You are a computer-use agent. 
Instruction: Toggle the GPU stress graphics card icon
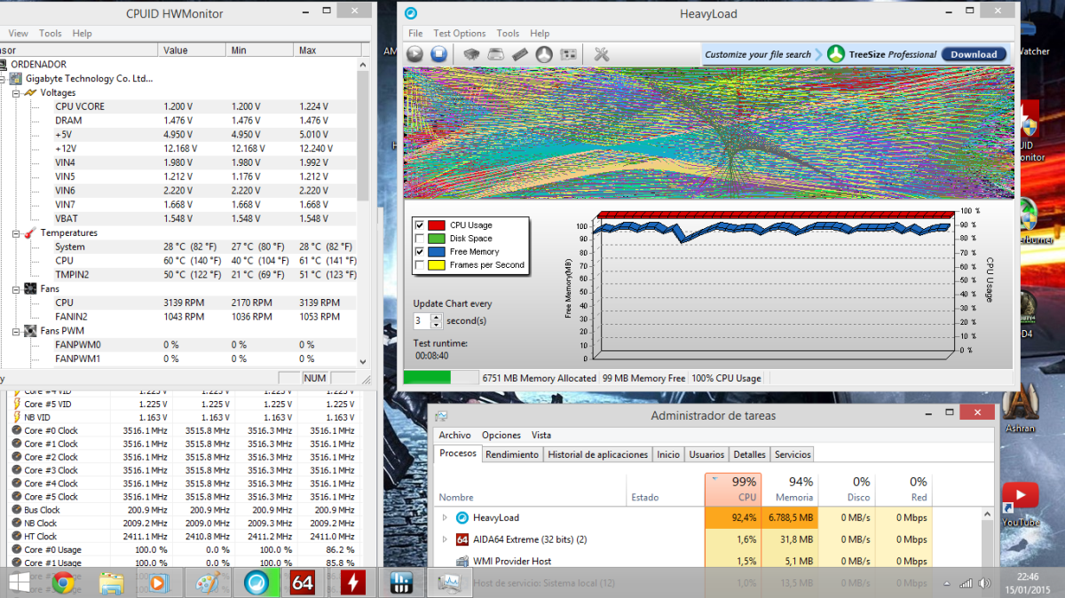tap(569, 54)
